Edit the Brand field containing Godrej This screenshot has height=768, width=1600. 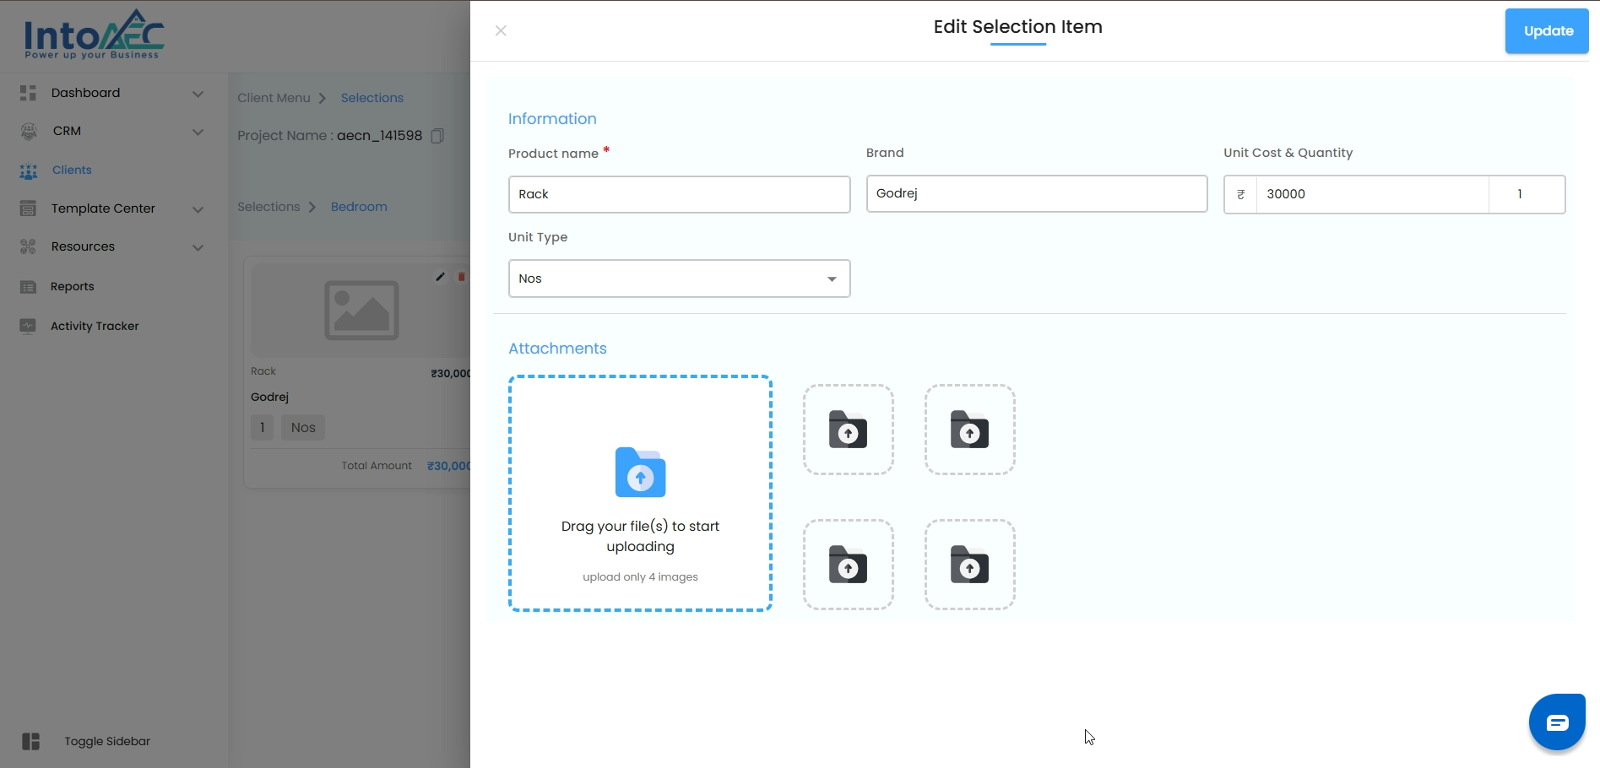click(x=1037, y=193)
